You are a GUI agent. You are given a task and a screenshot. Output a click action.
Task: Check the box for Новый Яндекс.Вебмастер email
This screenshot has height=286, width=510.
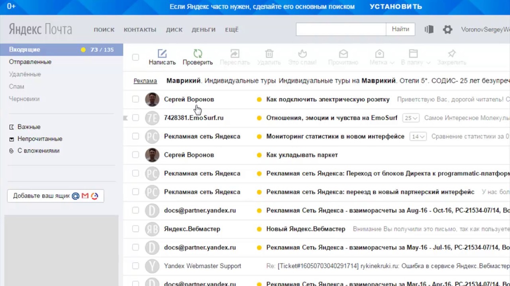(x=135, y=229)
